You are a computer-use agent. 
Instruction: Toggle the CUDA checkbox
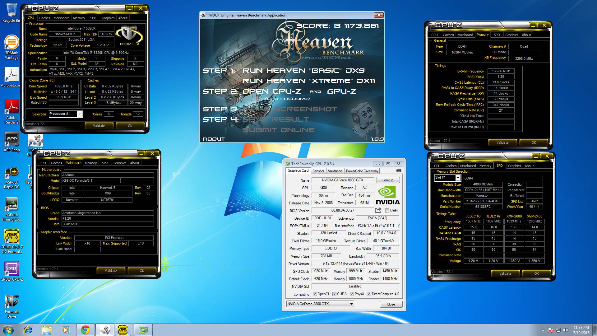[x=334, y=294]
